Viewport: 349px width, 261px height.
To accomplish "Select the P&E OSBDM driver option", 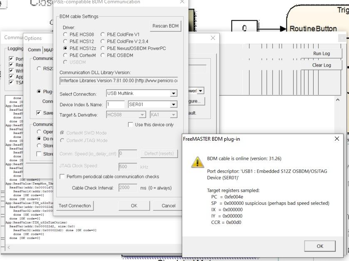I will click(x=103, y=55).
